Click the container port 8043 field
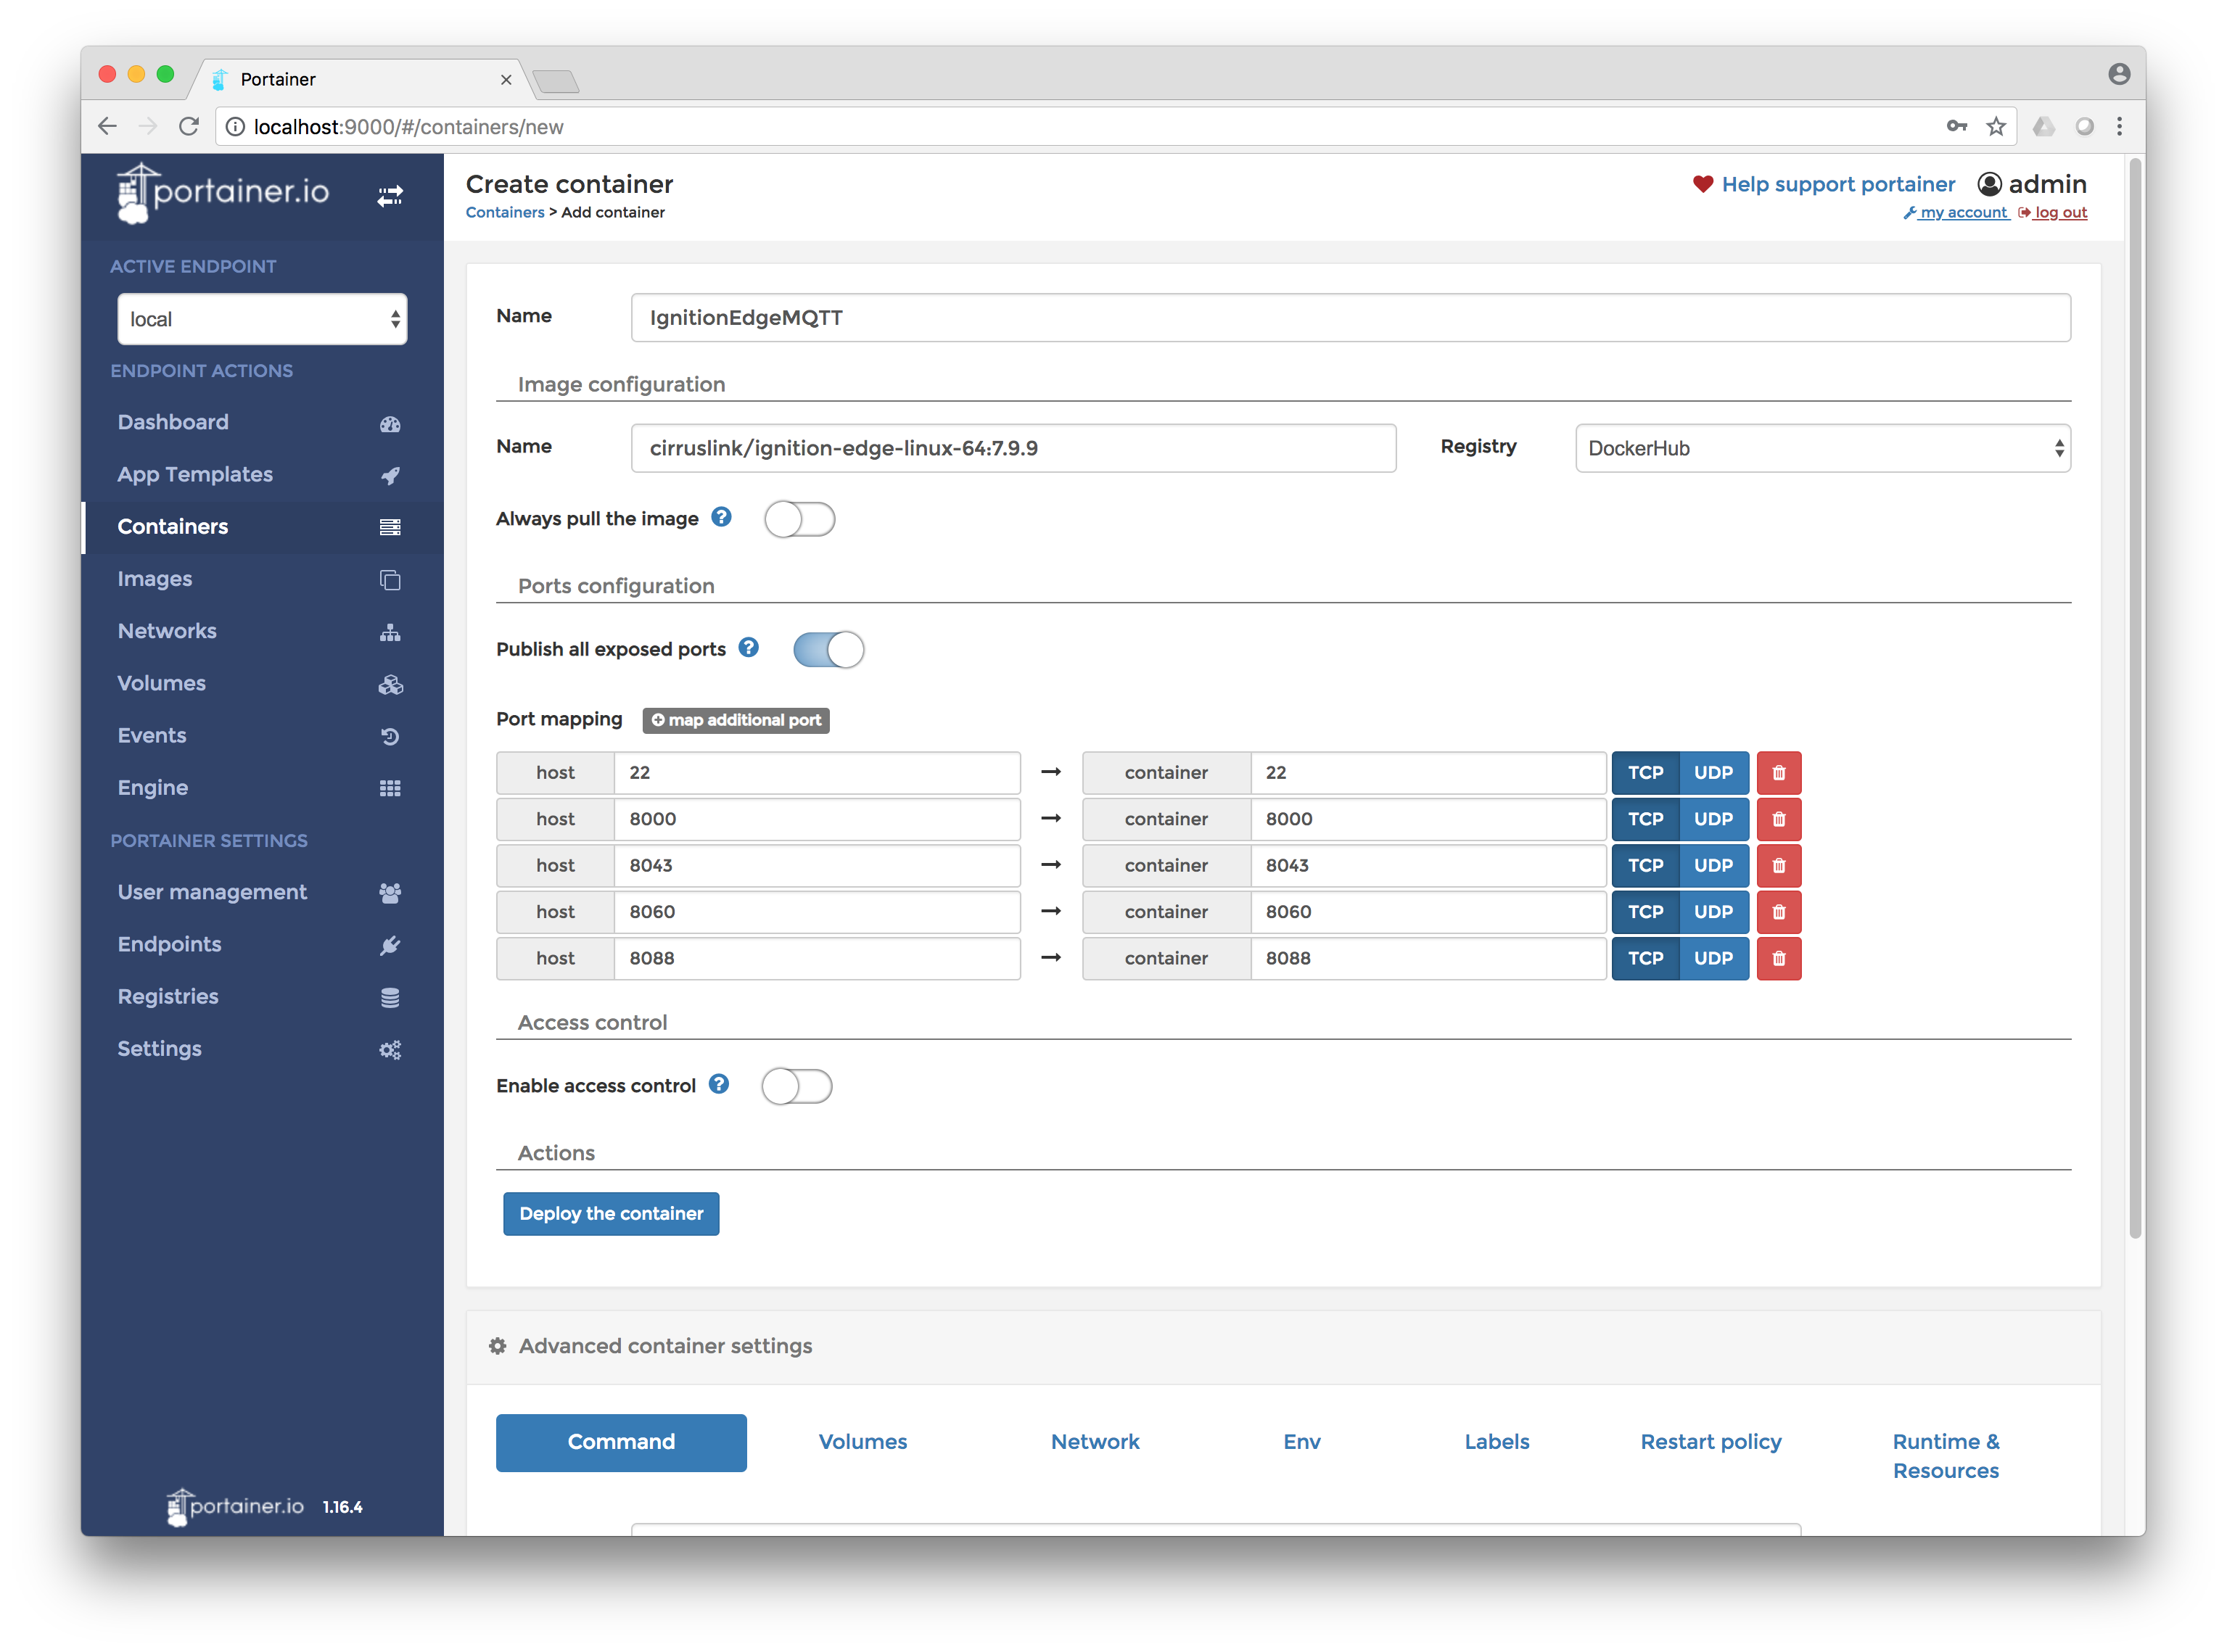 coord(1428,866)
